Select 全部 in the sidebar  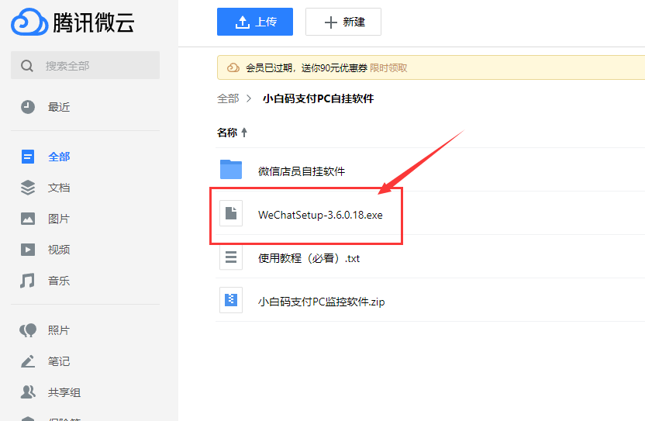[59, 157]
